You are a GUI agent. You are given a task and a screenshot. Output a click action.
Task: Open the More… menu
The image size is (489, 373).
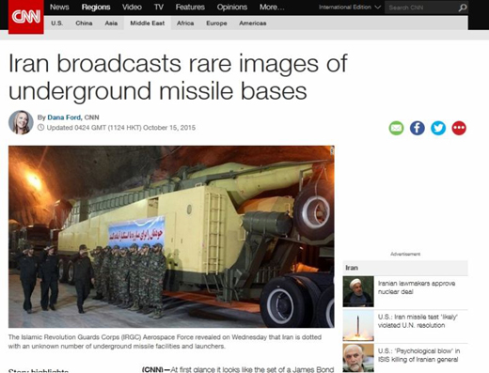[x=272, y=8]
